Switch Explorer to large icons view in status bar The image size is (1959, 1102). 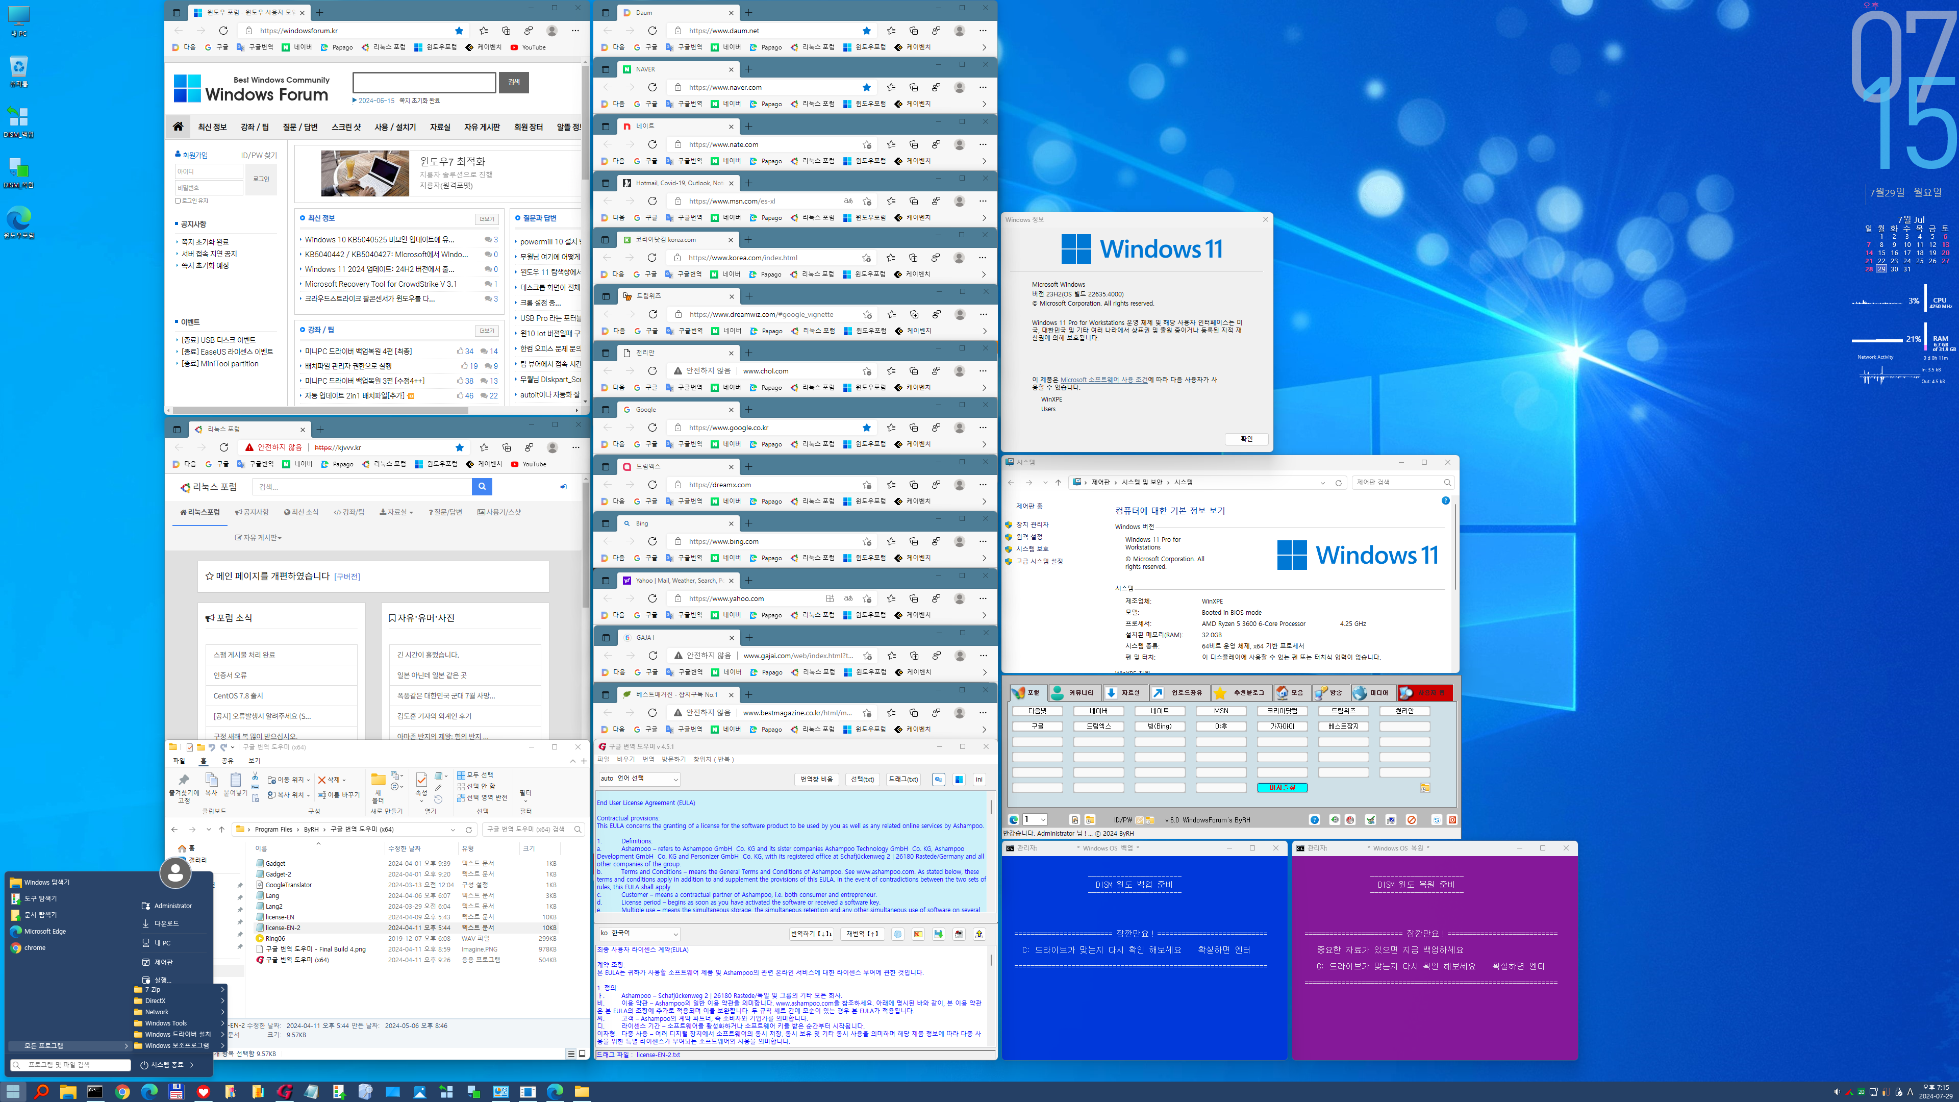[582, 1054]
